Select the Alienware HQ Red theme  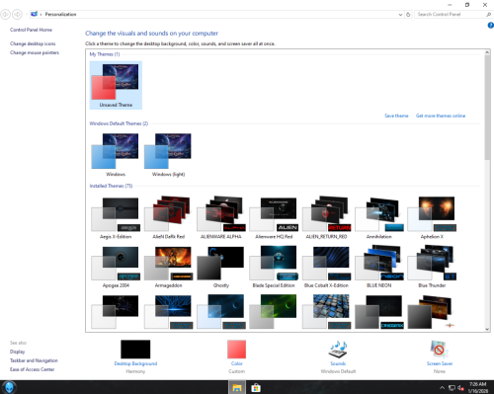pos(274,217)
